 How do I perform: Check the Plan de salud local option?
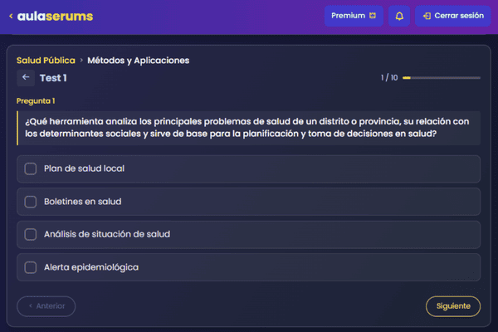point(31,169)
